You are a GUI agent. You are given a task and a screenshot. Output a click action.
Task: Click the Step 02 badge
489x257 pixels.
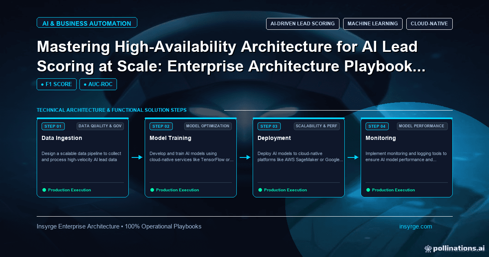pos(161,126)
